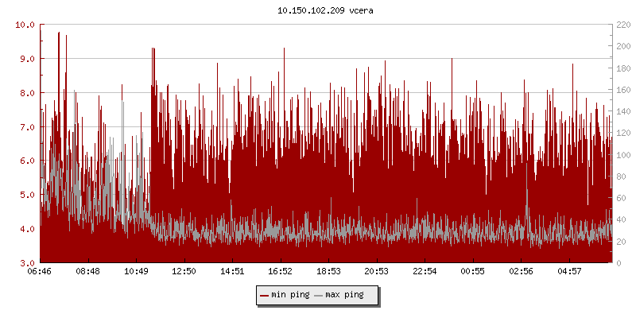Select the 20:53 time axis label
Viewport: 636px width, 318px height.
point(377,271)
